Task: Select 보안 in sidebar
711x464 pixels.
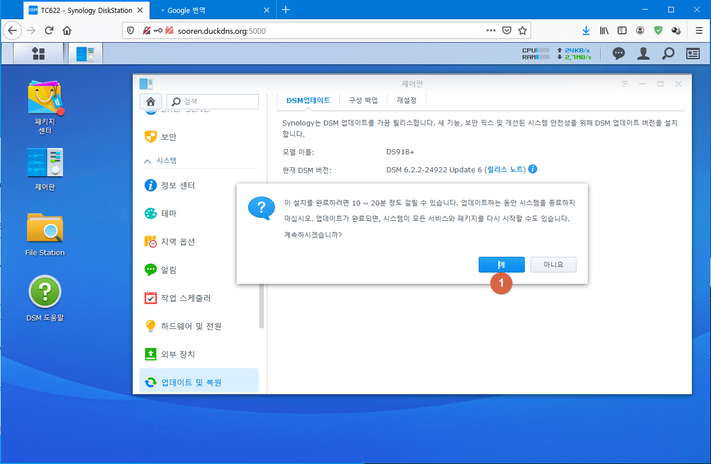Action: (x=199, y=136)
